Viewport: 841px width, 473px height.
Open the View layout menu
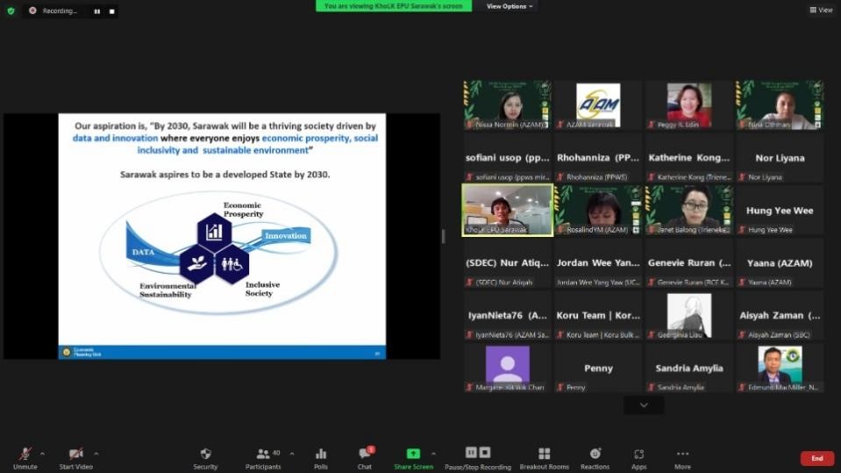(821, 11)
